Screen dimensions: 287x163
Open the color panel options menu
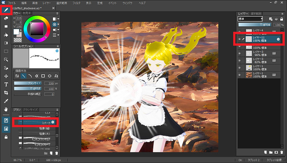pyautogui.click(x=57, y=13)
